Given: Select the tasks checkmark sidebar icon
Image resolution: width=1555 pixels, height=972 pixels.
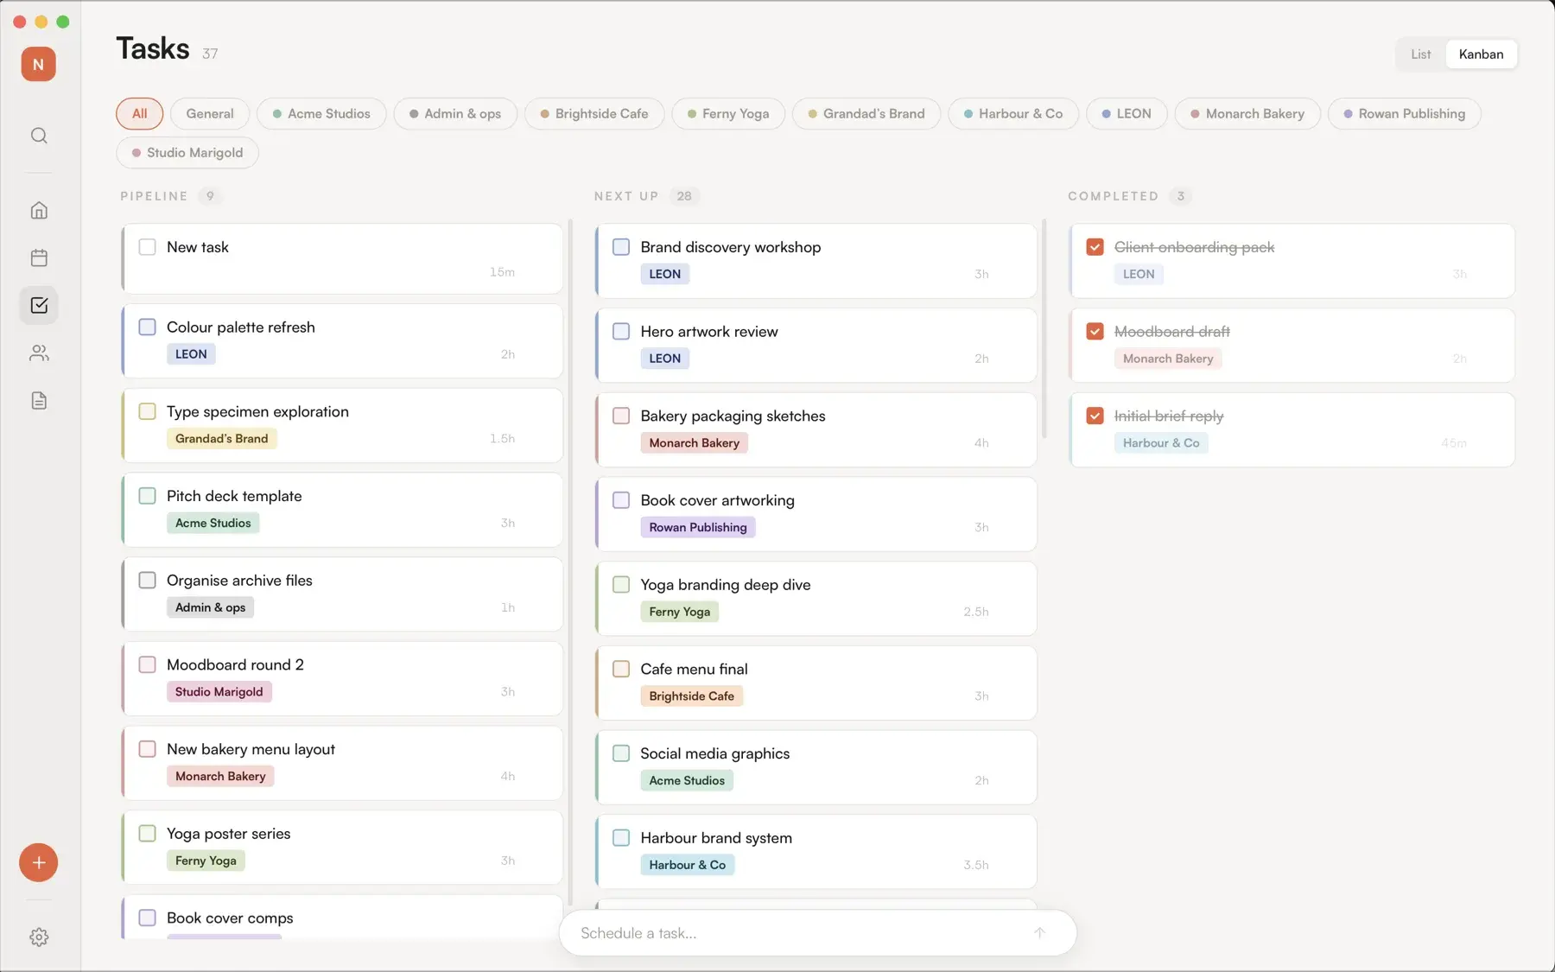Looking at the screenshot, I should [39, 305].
